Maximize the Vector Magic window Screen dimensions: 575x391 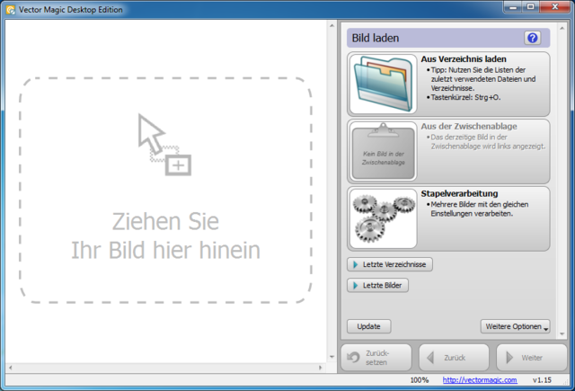point(530,6)
